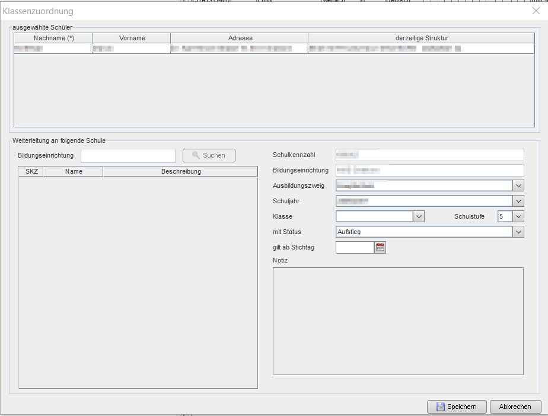Close the Klassenzuordnung dialog window
Image resolution: width=548 pixels, height=416 pixels.
[x=536, y=10]
